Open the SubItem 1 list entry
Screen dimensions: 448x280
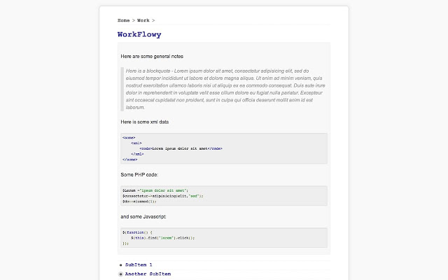pos(139,265)
